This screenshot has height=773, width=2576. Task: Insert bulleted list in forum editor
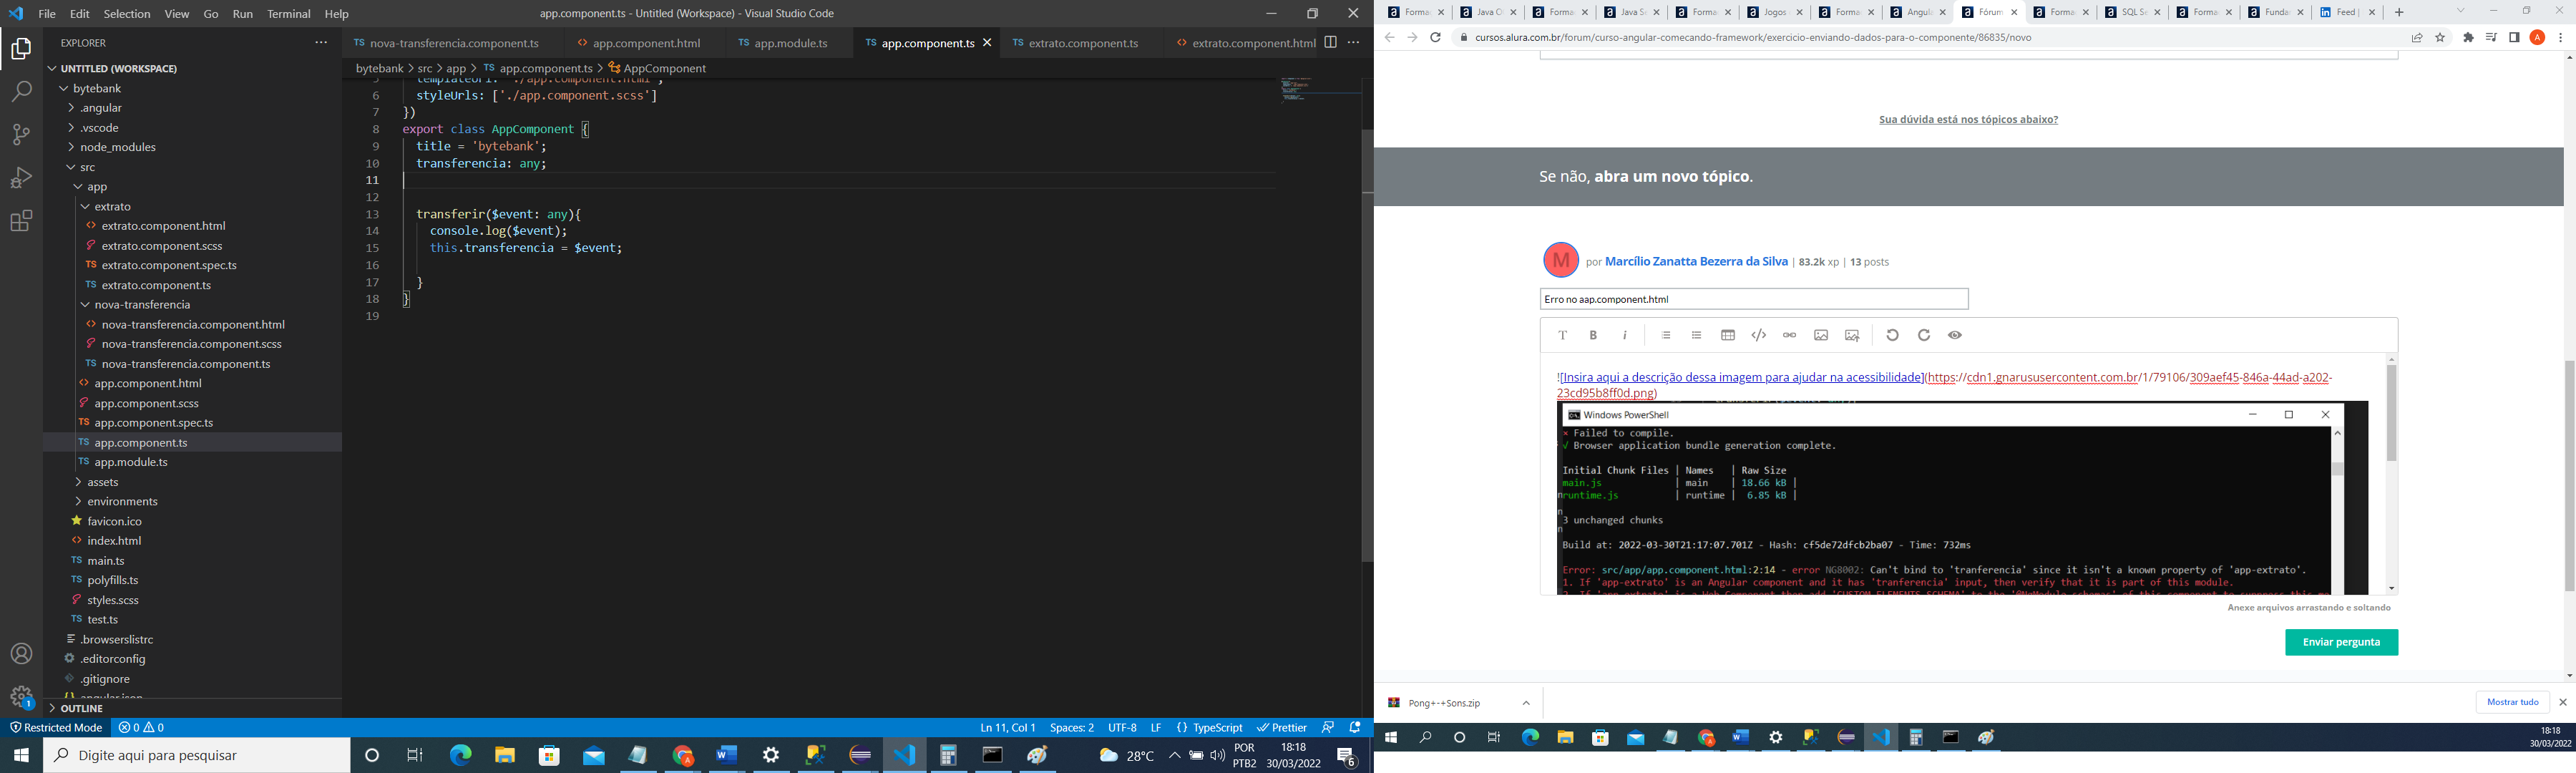tap(1696, 335)
